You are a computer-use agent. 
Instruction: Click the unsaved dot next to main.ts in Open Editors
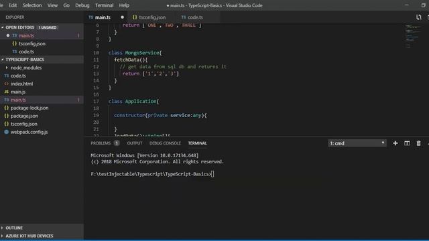pyautogui.click(x=8, y=35)
